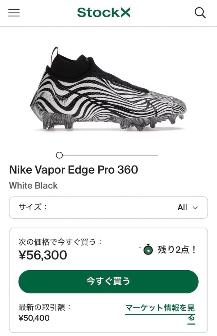Click the White Black colorway label
Screen dimensions: 217x336
(x=33, y=186)
